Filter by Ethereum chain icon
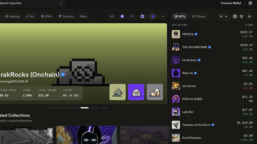Viewport: 257px width, 144px height. click(122, 16)
